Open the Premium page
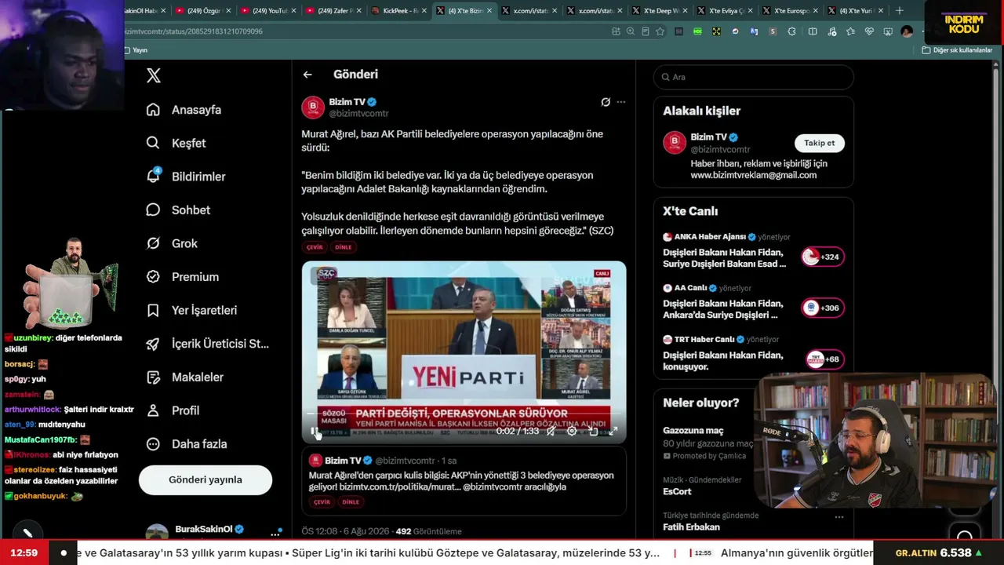Screen dimensions: 1004x565 pos(183,276)
